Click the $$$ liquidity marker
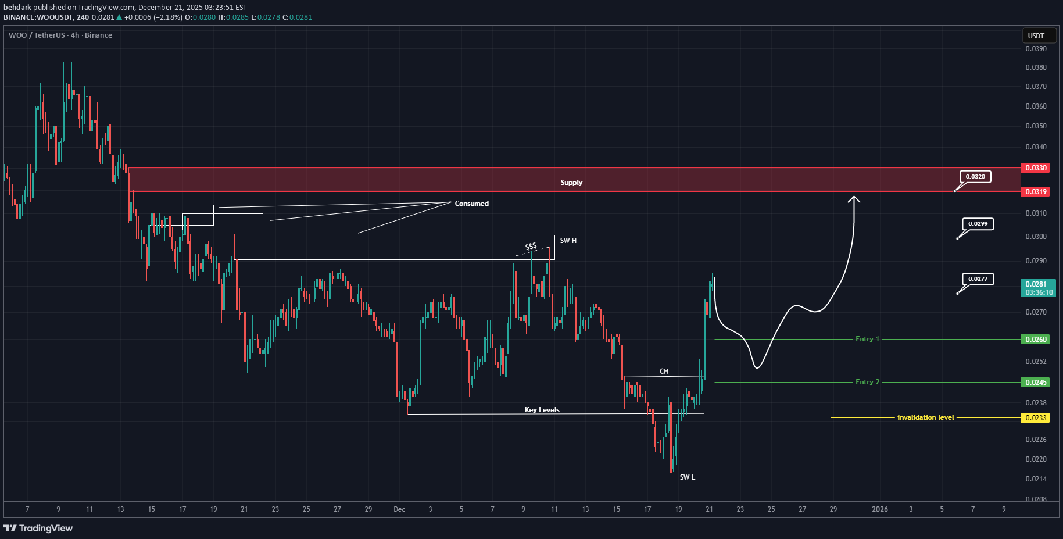The height and width of the screenshot is (539, 1063). (531, 247)
